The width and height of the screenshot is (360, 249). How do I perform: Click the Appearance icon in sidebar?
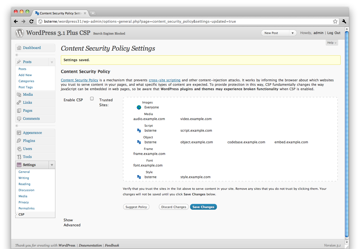(x=19, y=133)
